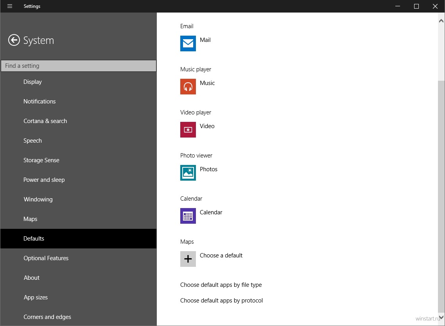Click the Settings title text

[x=32, y=6]
